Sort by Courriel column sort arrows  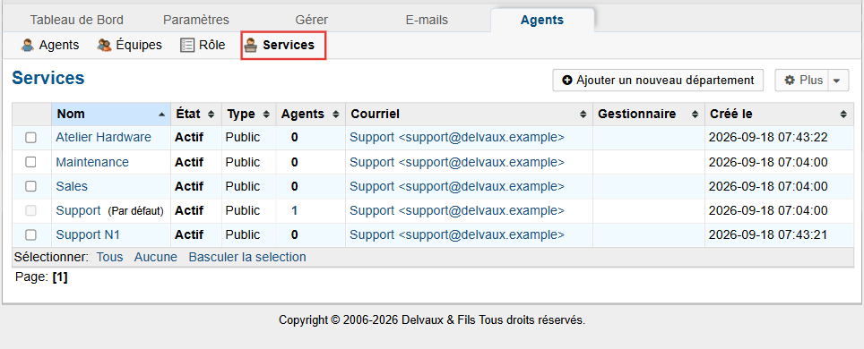click(x=583, y=115)
